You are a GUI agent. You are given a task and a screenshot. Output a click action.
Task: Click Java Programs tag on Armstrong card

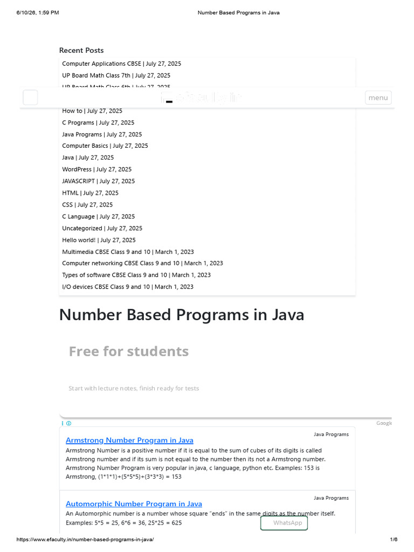click(332, 434)
